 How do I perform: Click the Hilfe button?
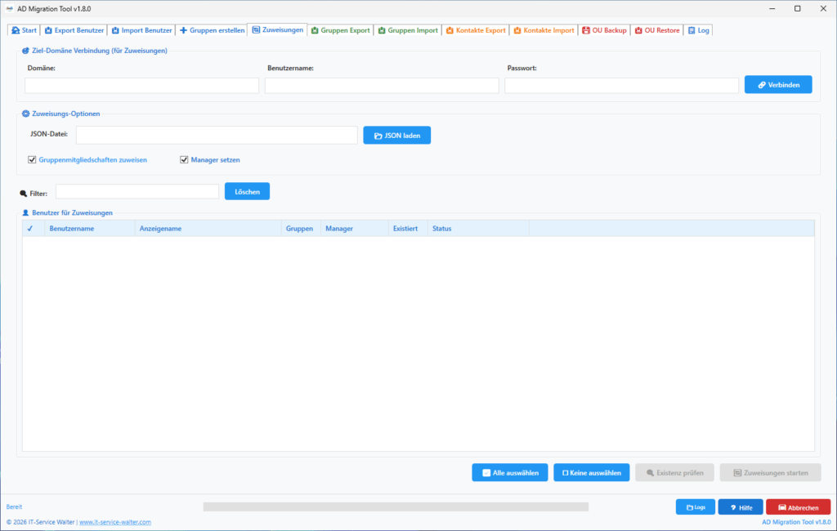pyautogui.click(x=741, y=507)
